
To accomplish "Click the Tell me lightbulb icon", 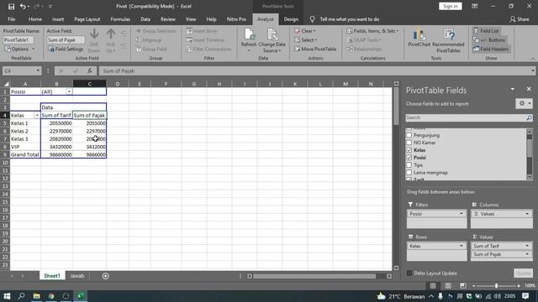I will pos(312,19).
